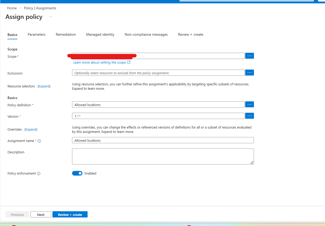Expand the Overrides section
This screenshot has height=226, width=325.
pos(31,130)
